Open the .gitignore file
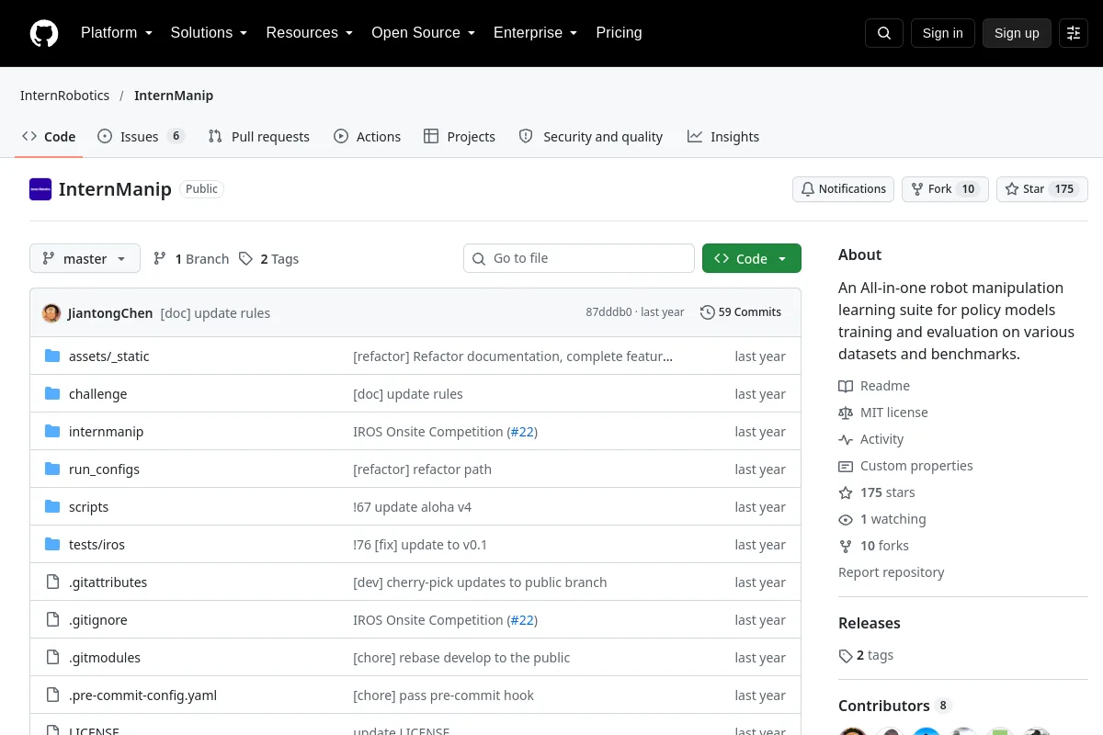This screenshot has width=1103, height=735. pos(97,620)
